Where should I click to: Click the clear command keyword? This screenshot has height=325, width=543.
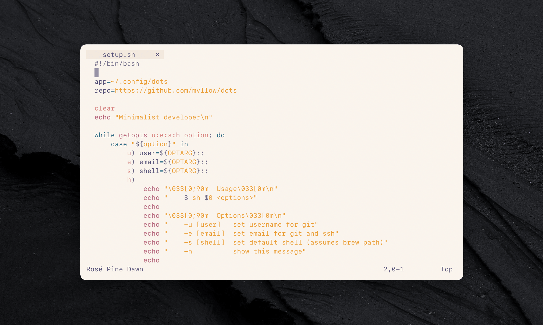(104, 108)
